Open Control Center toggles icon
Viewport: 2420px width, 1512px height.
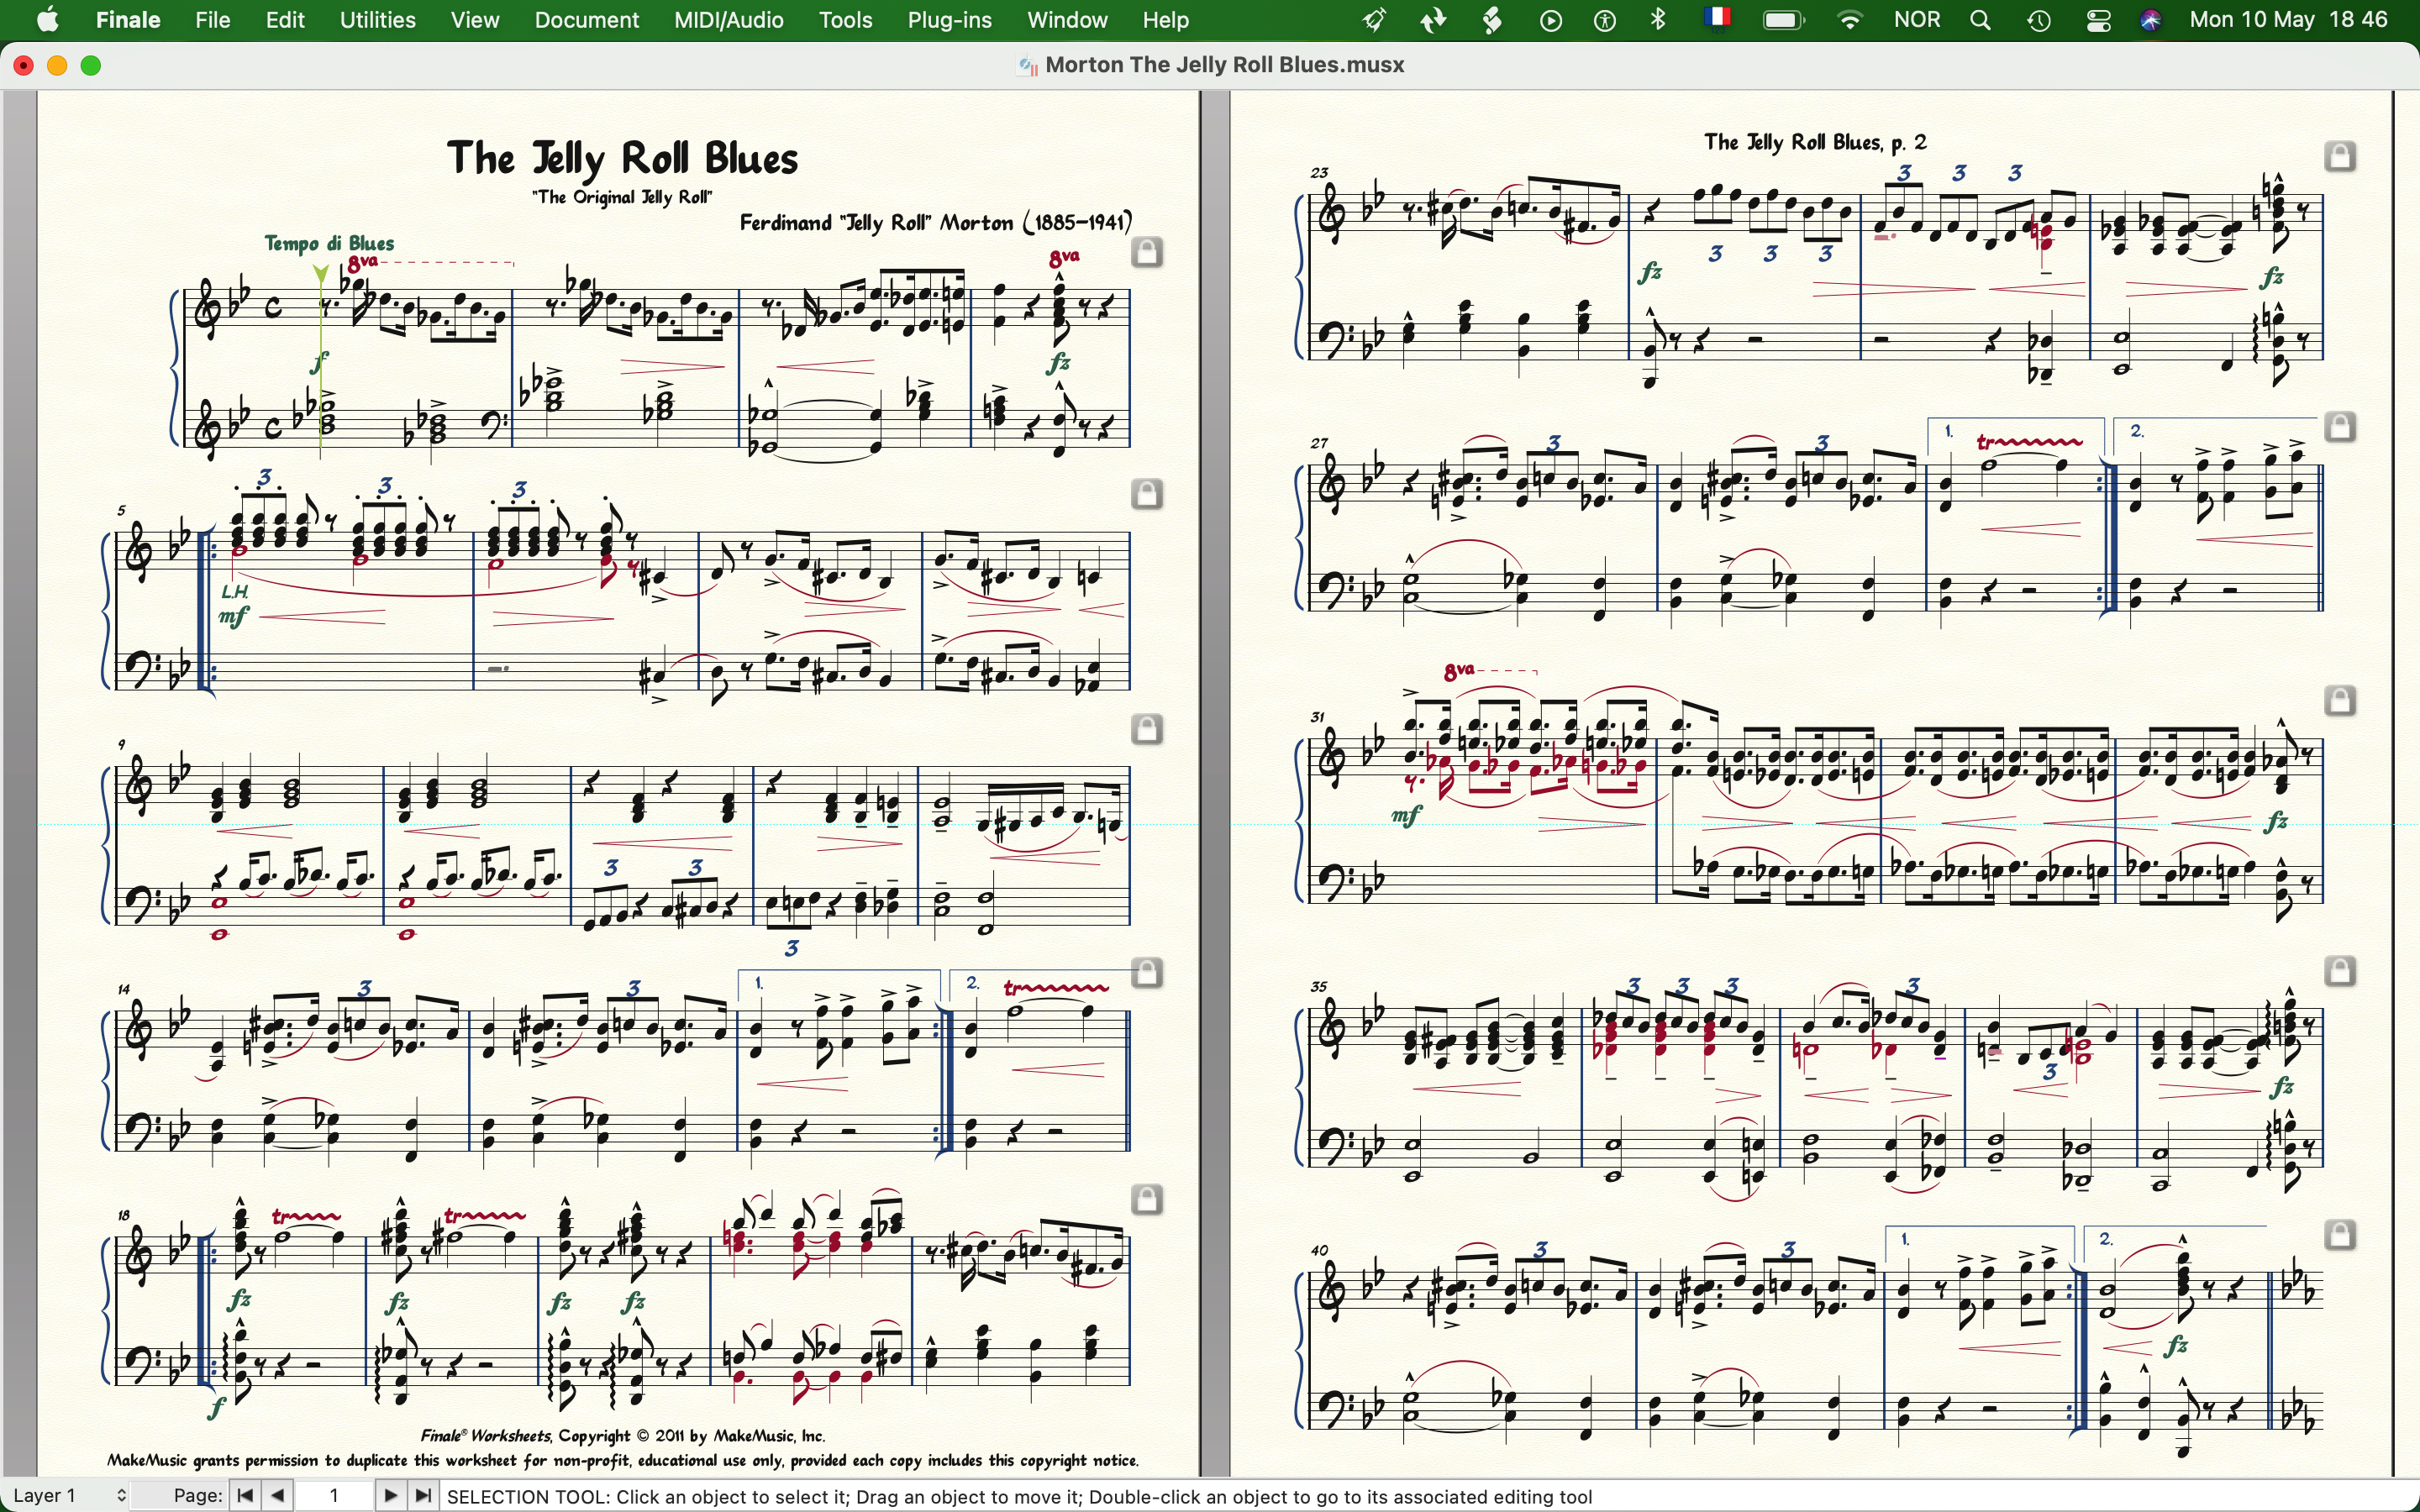(x=2099, y=20)
